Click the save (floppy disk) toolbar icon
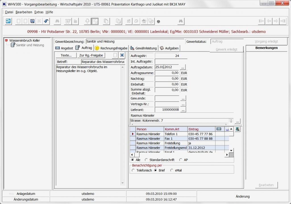The image size is (291, 204). [32, 21]
